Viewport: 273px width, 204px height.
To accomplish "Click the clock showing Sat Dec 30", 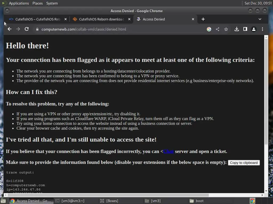I will [x=258, y=3].
